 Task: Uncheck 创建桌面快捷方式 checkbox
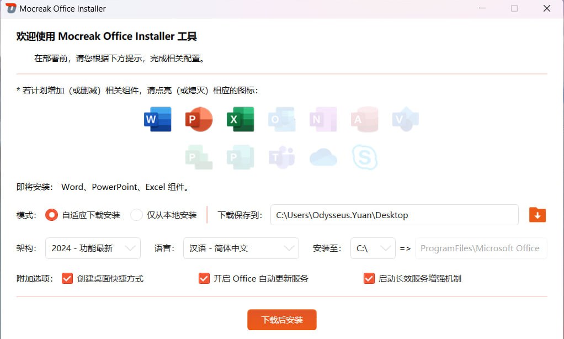67,278
